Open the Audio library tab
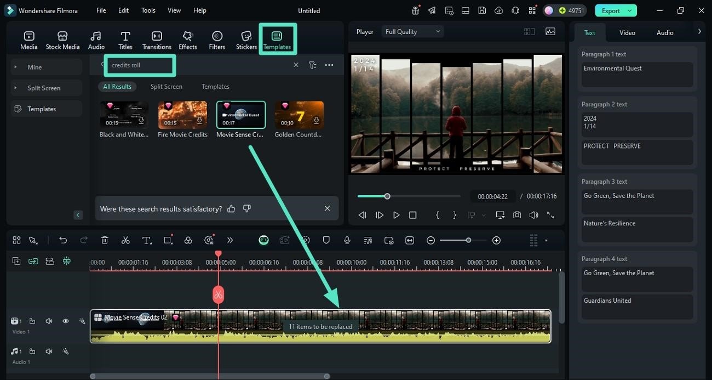 pyautogui.click(x=96, y=40)
